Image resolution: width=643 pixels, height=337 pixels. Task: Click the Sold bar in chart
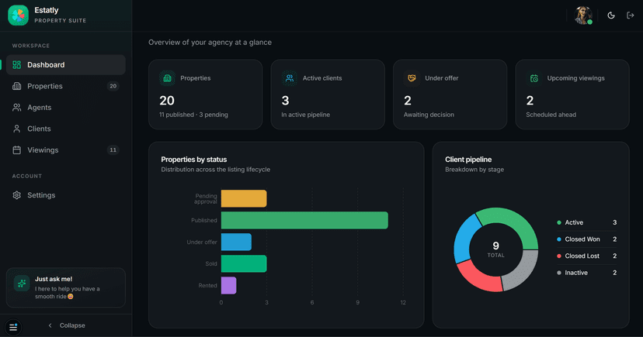tap(244, 263)
